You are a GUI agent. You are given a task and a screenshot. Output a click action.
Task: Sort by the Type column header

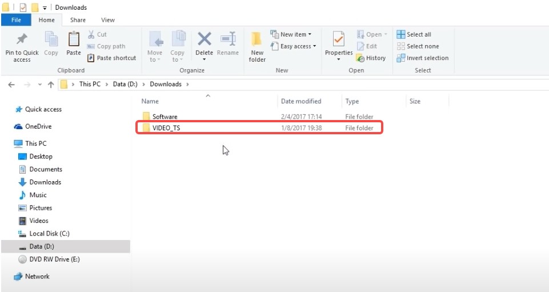[352, 101]
